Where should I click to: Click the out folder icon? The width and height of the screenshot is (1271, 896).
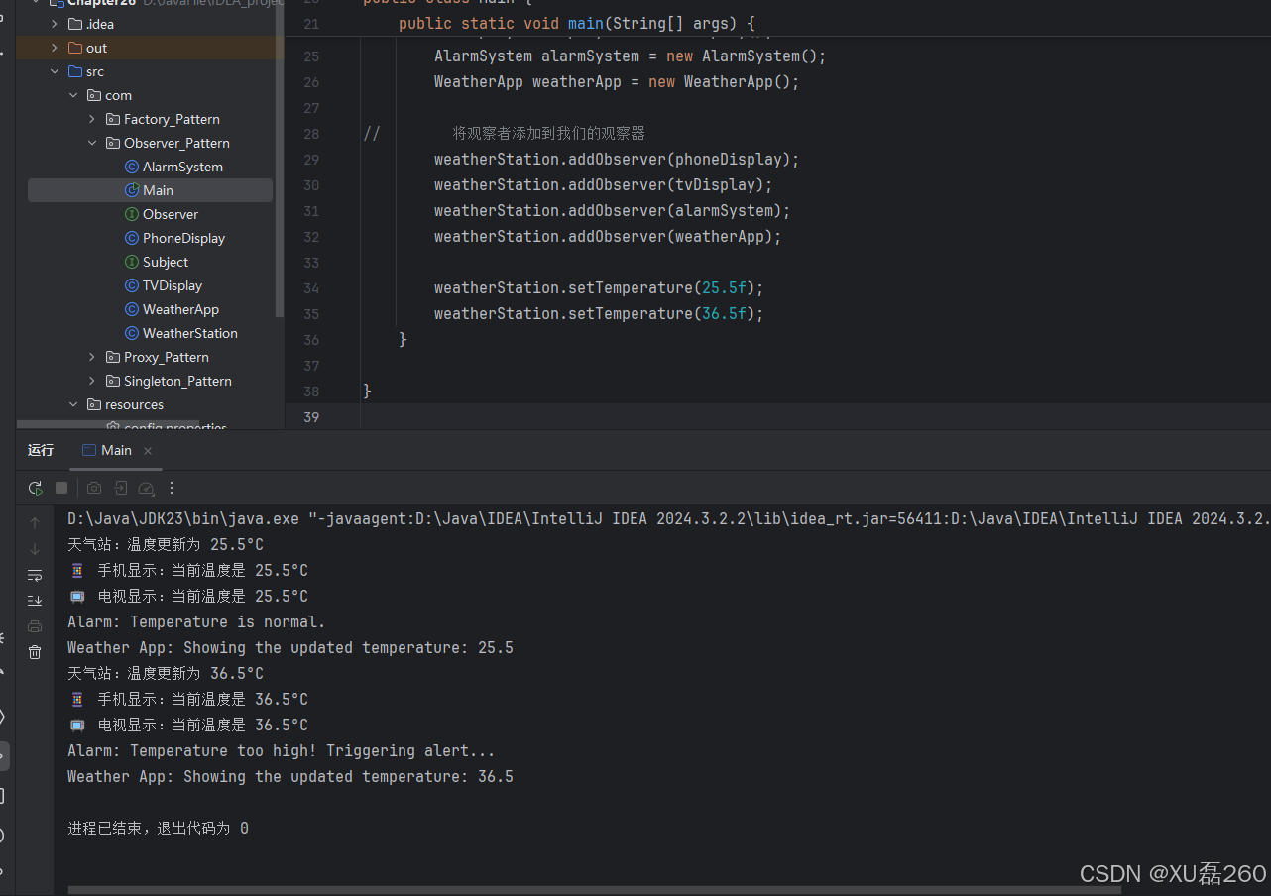pos(75,48)
